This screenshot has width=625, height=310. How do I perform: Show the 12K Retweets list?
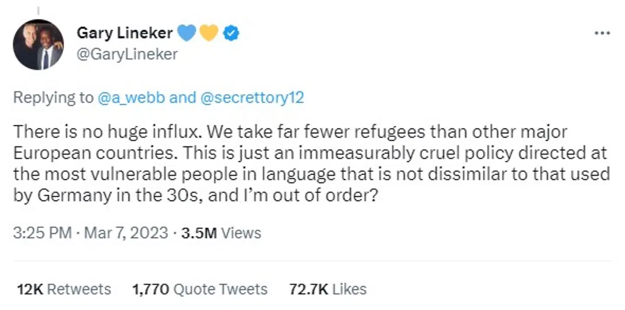point(64,289)
